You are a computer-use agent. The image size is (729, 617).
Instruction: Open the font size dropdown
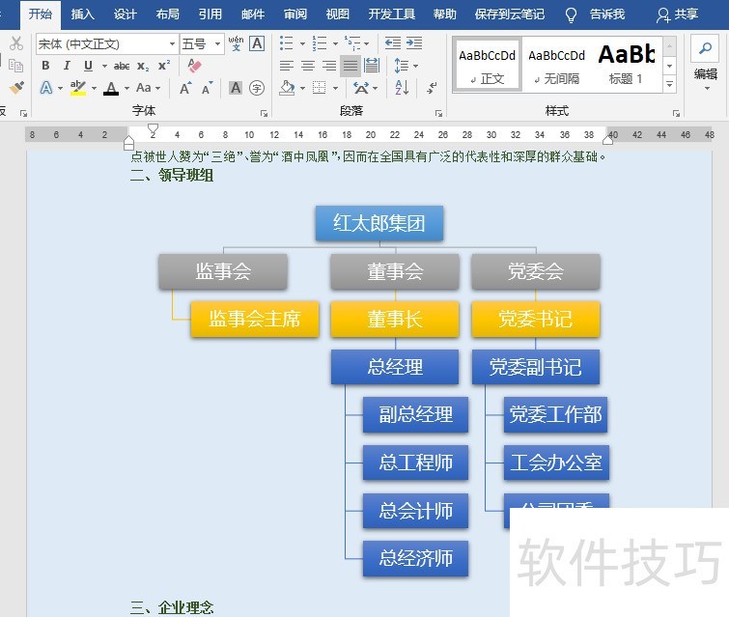(x=217, y=44)
